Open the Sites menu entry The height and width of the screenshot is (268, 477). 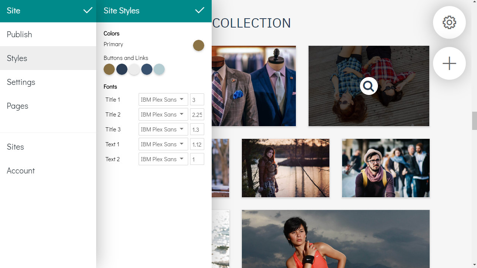[x=15, y=147]
